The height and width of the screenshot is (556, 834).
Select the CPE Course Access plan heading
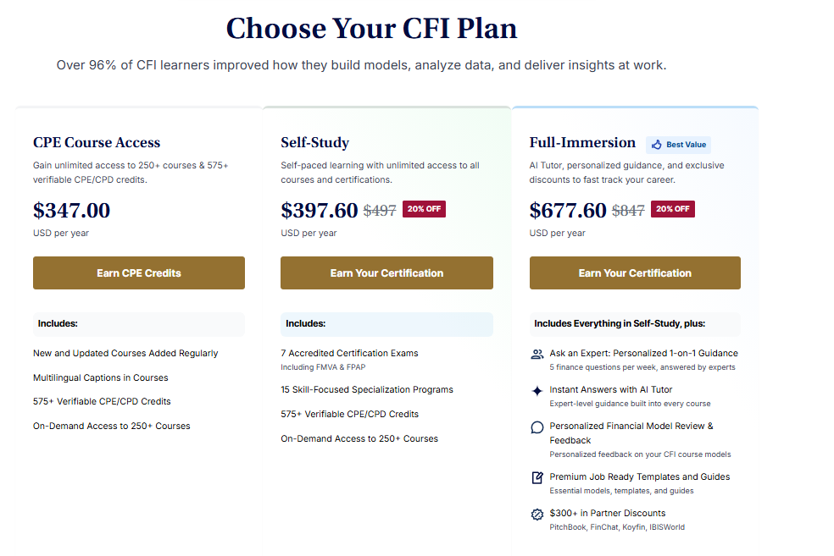pyautogui.click(x=97, y=142)
